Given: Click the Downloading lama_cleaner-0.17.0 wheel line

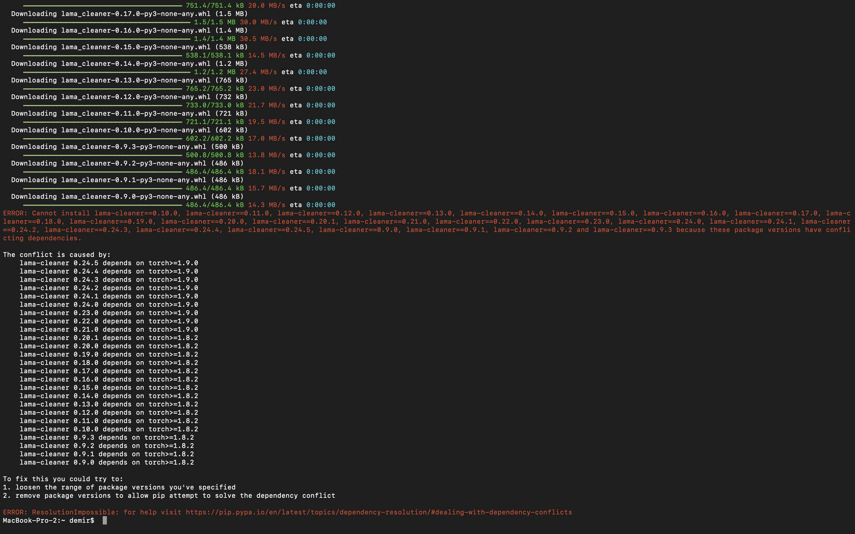Looking at the screenshot, I should pyautogui.click(x=129, y=14).
